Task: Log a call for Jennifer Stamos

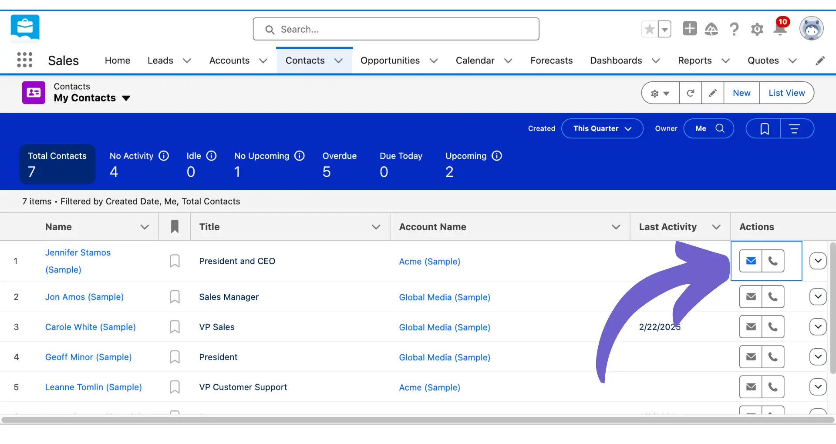Action: (773, 261)
